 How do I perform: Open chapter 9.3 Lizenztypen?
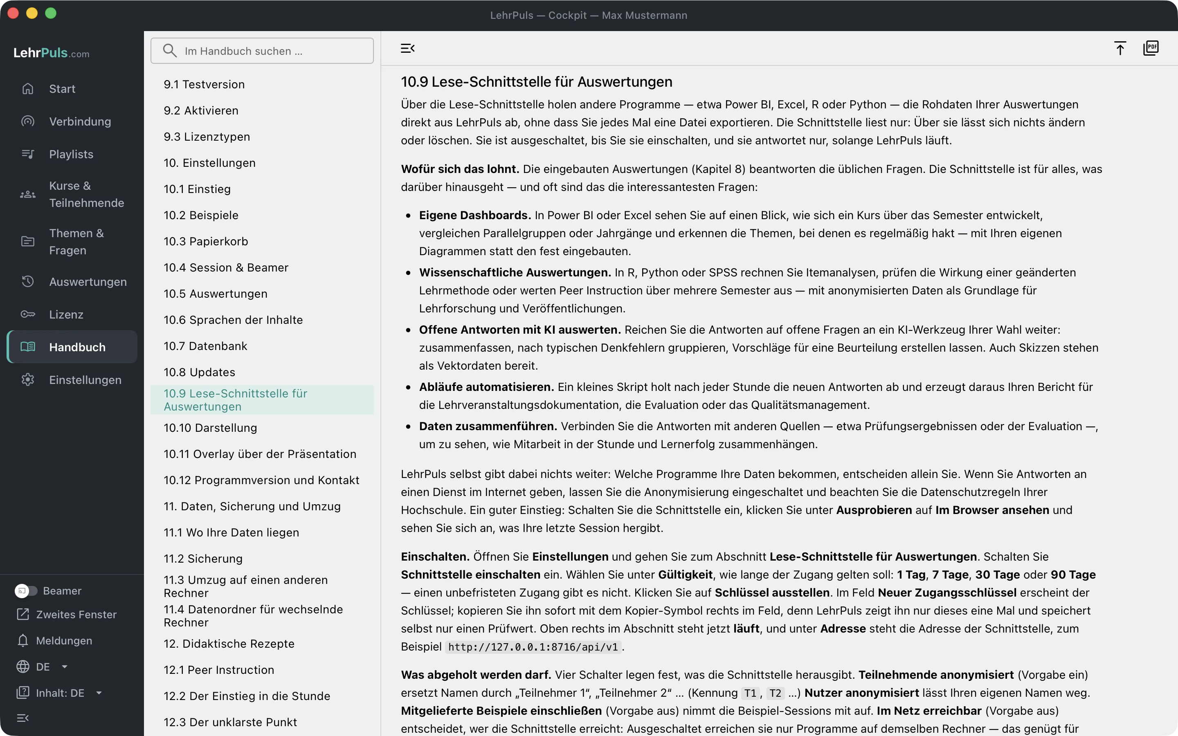(262, 137)
